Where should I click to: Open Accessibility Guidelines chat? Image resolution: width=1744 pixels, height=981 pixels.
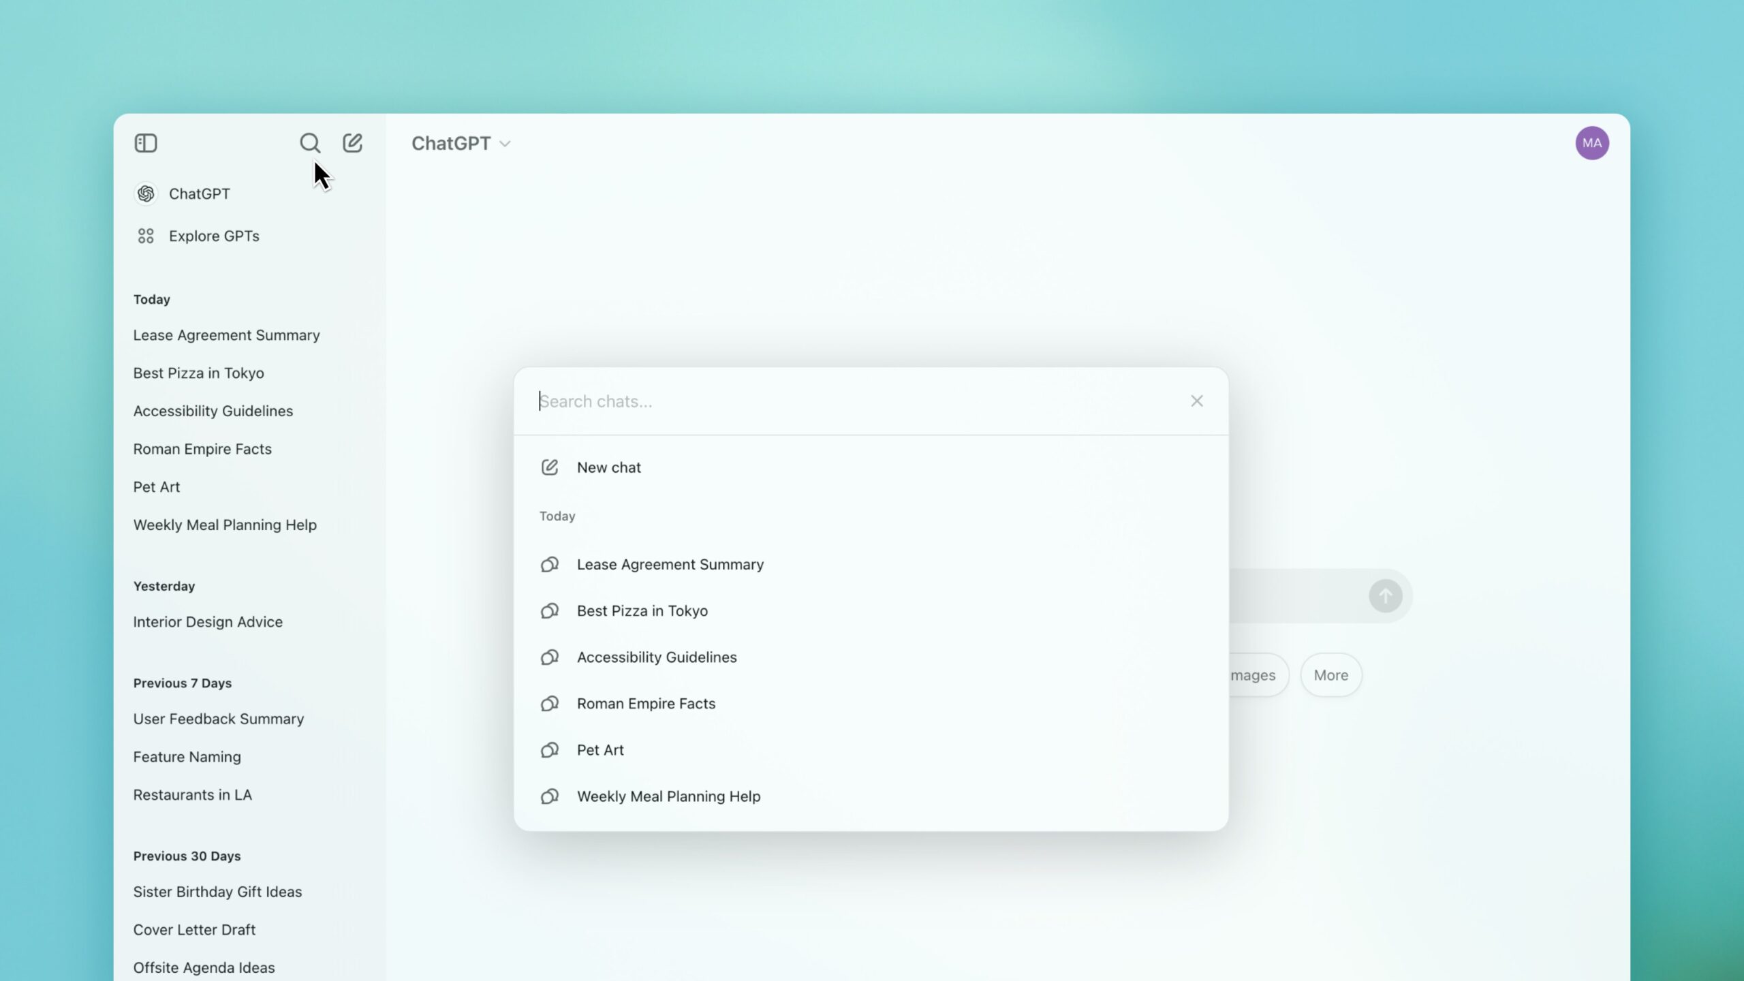(x=657, y=657)
